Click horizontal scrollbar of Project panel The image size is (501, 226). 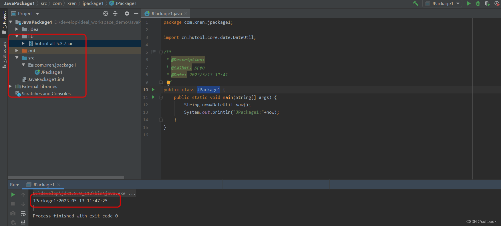66,177
